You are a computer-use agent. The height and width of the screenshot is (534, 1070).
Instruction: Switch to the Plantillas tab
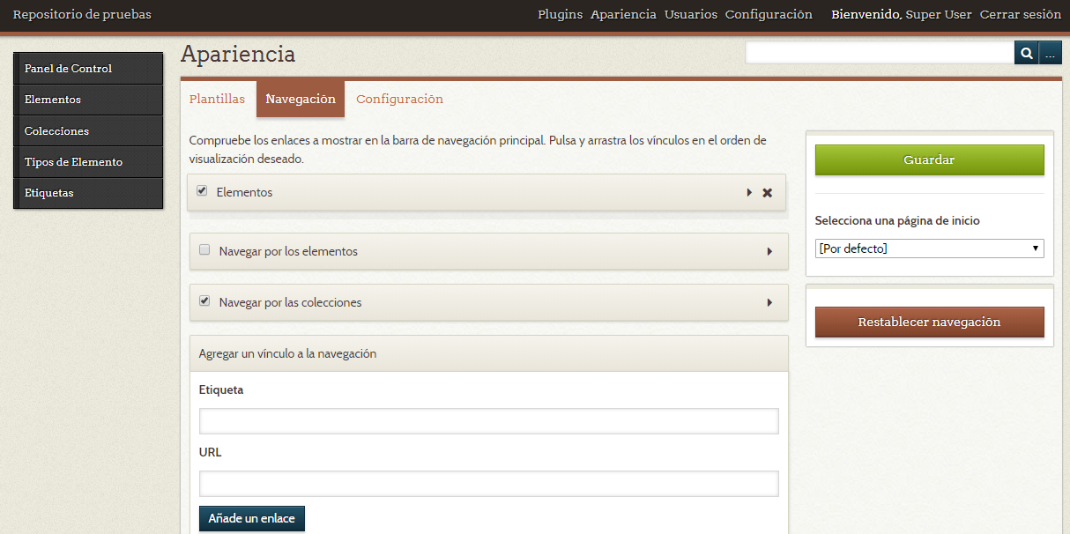[217, 99]
